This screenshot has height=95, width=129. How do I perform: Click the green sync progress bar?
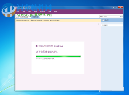58,57
